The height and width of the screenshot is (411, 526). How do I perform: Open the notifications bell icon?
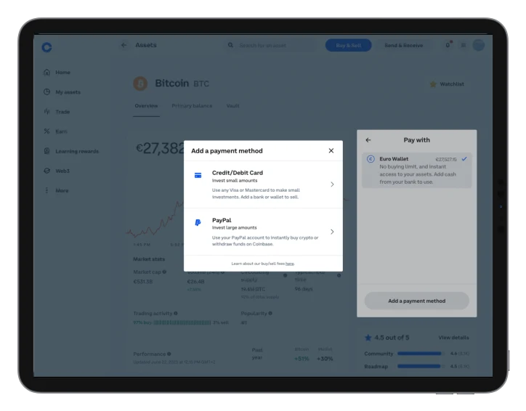(448, 45)
